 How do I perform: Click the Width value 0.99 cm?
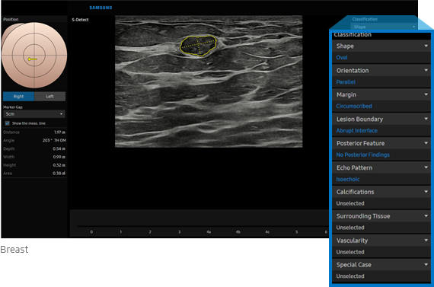(59, 157)
